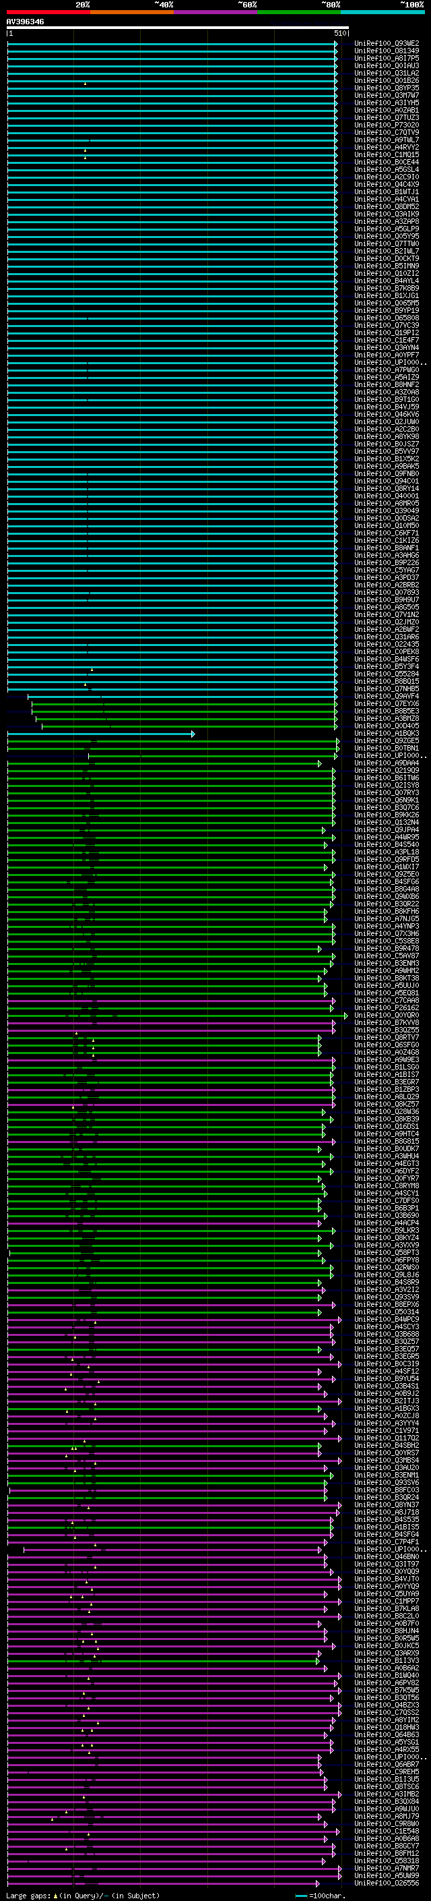Image resolution: width=431 pixels, height=1901 pixels.
Task: Select the UniRef100_B1X5K2 label
Action: pos(387,459)
